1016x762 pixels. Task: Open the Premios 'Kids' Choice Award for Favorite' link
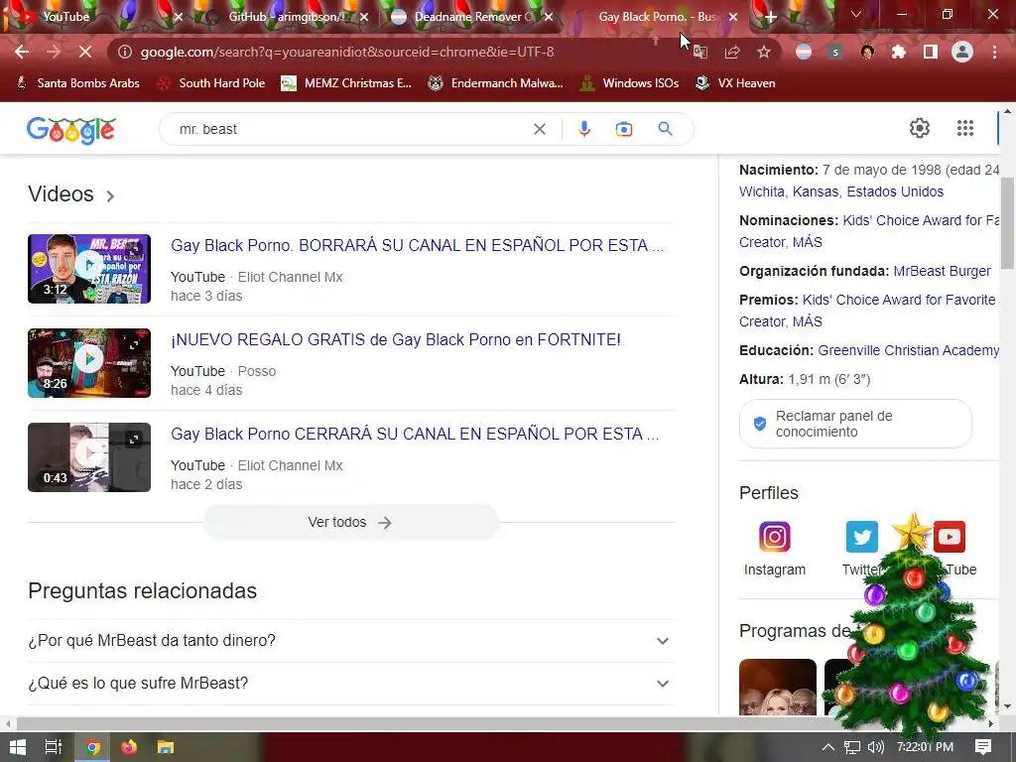click(x=899, y=300)
